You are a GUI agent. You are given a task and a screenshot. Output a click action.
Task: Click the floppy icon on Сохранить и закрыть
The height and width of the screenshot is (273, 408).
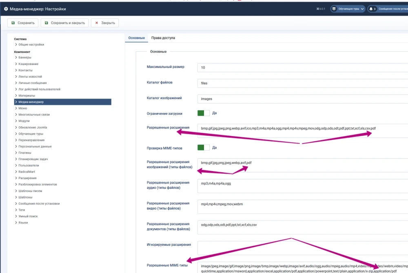click(47, 23)
